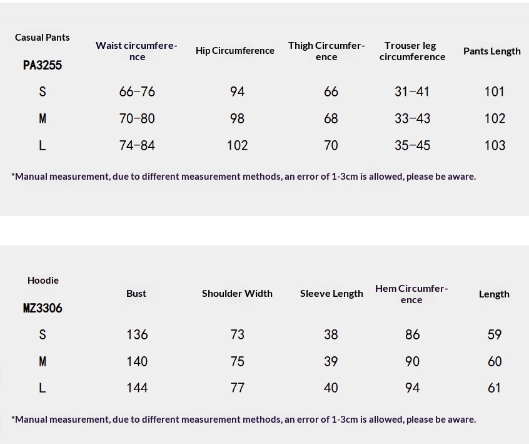
Task: Select the Trouser leg circumference header
Action: pyautogui.click(x=412, y=51)
